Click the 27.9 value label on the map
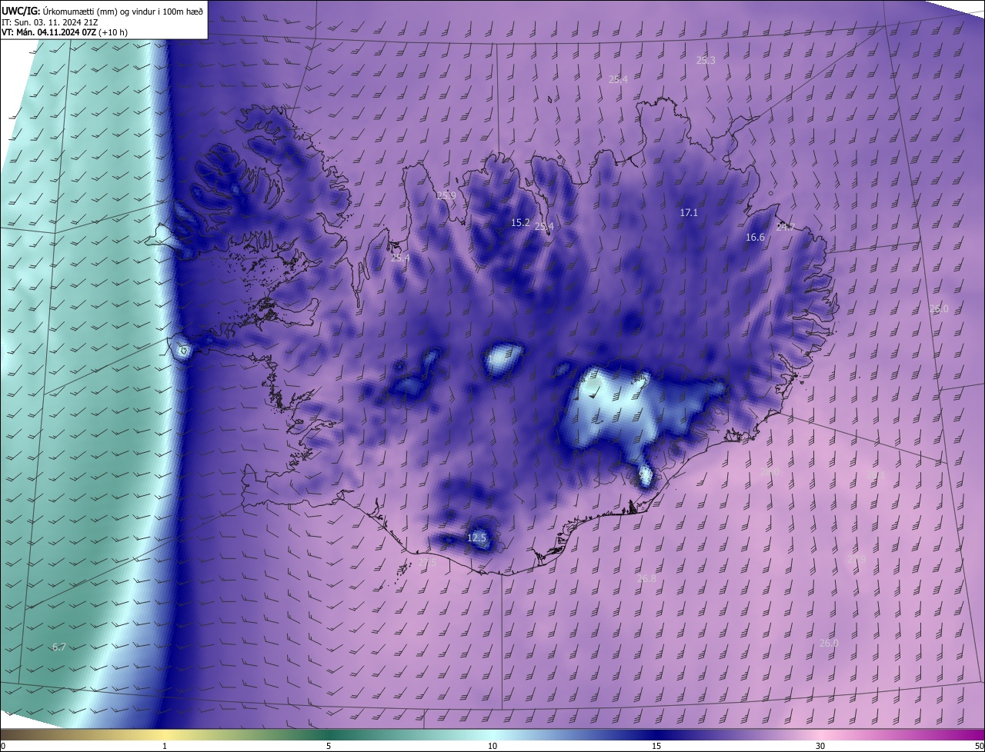The width and height of the screenshot is (985, 752). coord(856,560)
